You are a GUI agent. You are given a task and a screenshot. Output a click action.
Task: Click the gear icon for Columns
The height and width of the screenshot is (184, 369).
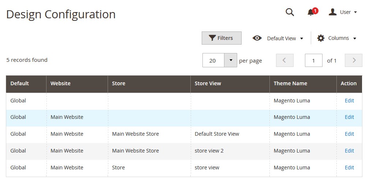321,38
